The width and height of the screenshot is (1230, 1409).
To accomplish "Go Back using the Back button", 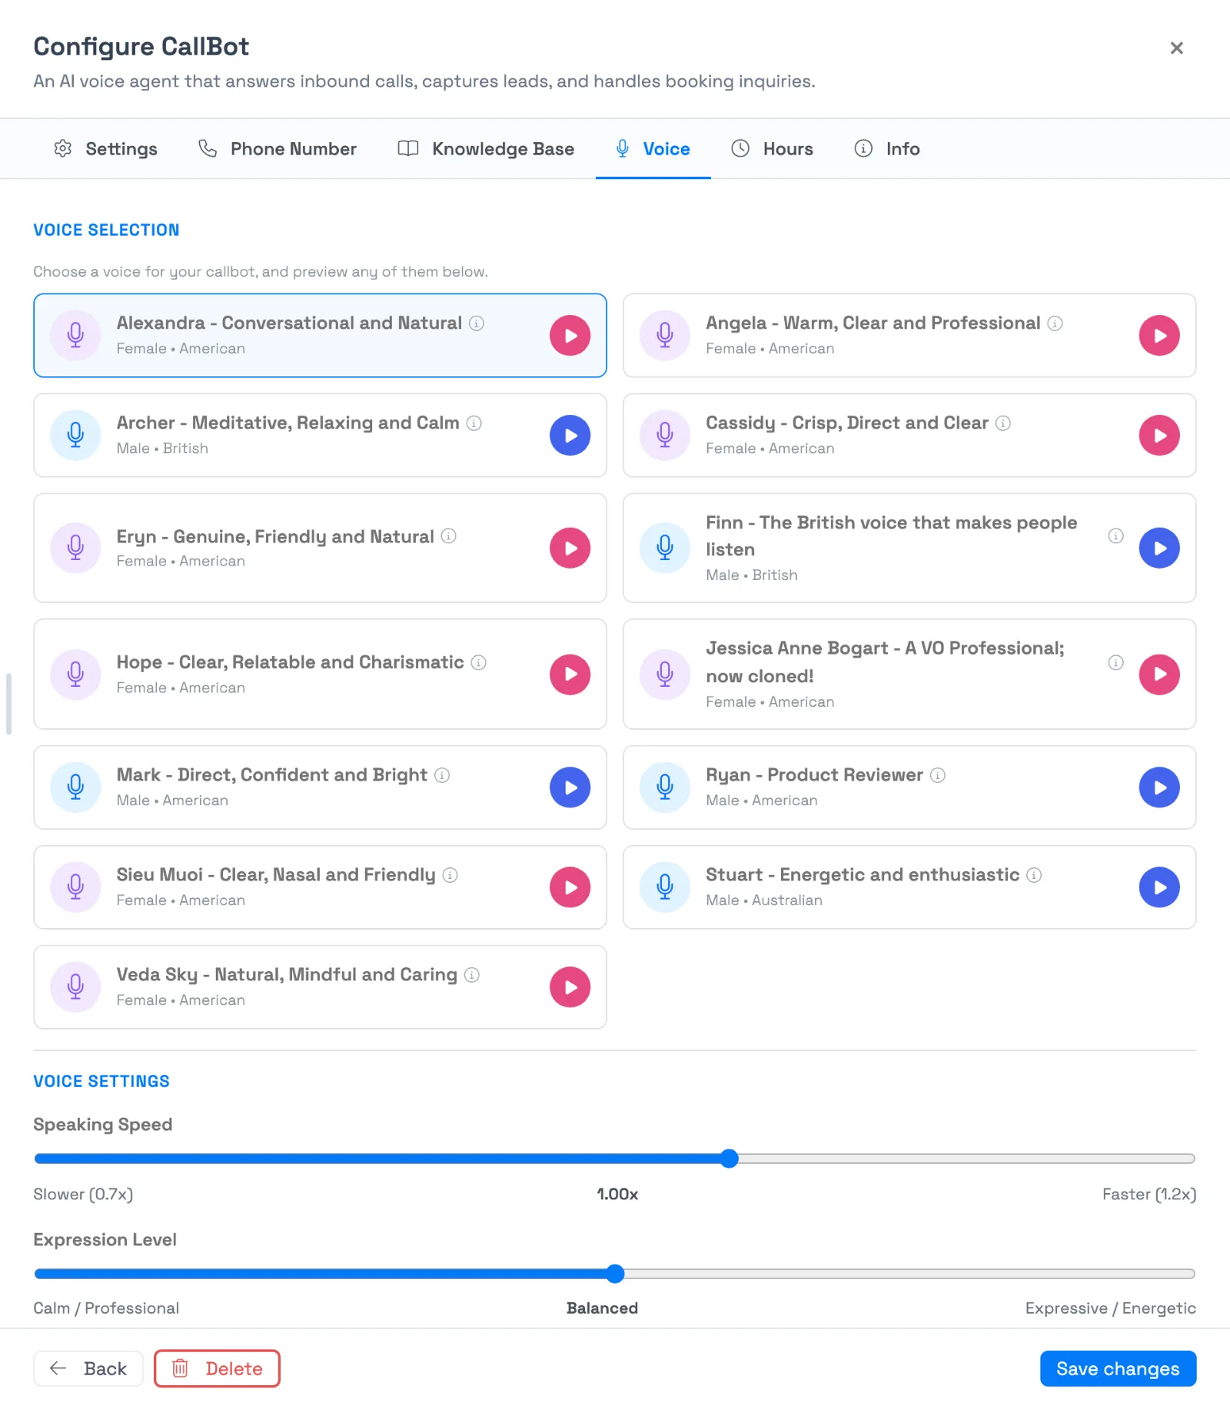I will point(88,1368).
